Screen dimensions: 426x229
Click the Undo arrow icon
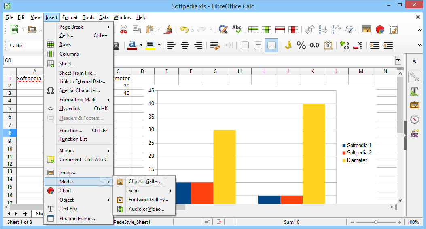(x=184, y=29)
